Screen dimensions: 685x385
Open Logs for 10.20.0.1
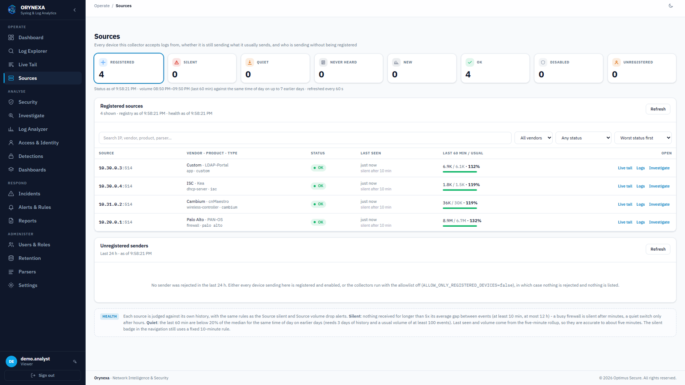click(x=640, y=222)
